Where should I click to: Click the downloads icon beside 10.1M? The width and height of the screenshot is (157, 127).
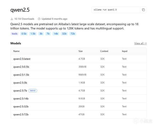[x=12, y=19]
